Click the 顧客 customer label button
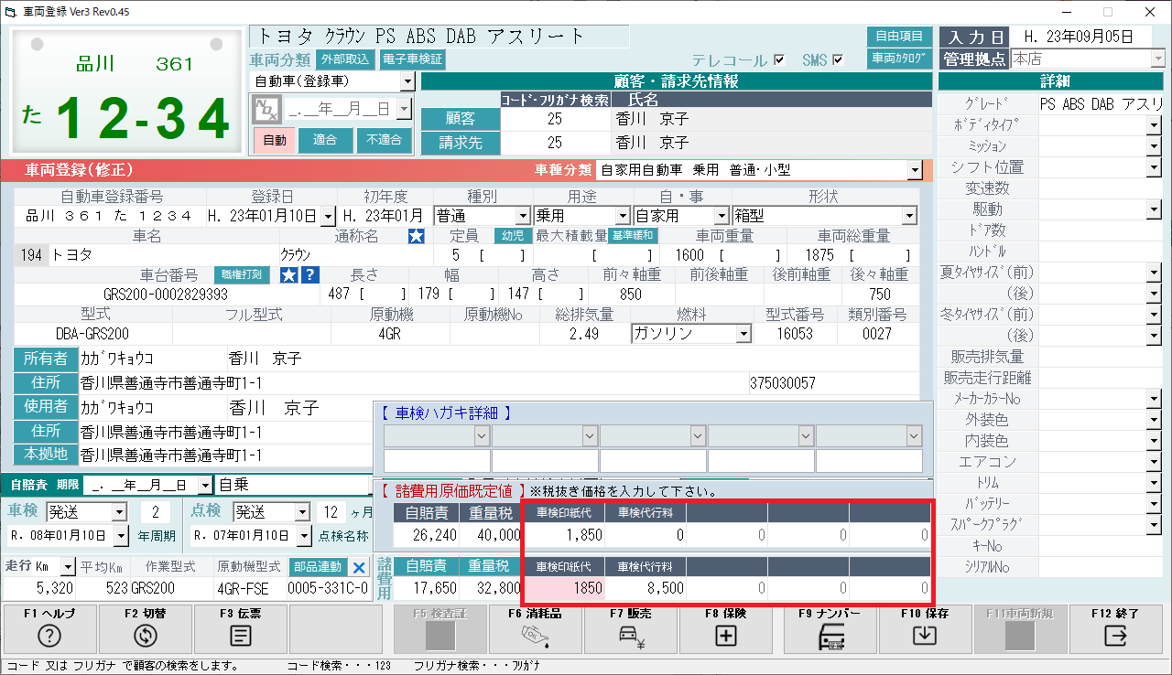The width and height of the screenshot is (1172, 675). (x=460, y=119)
